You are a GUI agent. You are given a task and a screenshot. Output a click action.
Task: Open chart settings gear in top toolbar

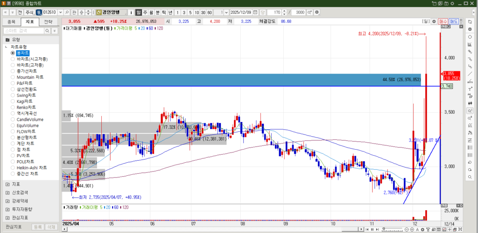coord(317,12)
